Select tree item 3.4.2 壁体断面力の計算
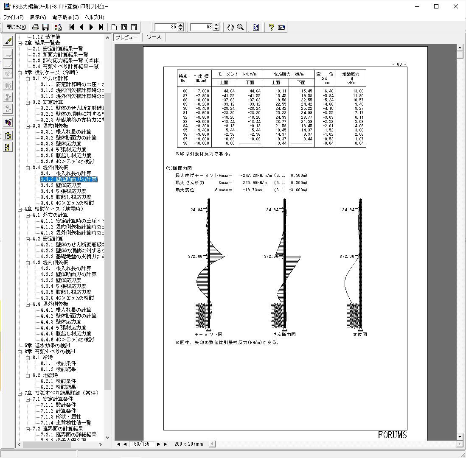Viewport: 466px width, 458px height. (x=69, y=179)
